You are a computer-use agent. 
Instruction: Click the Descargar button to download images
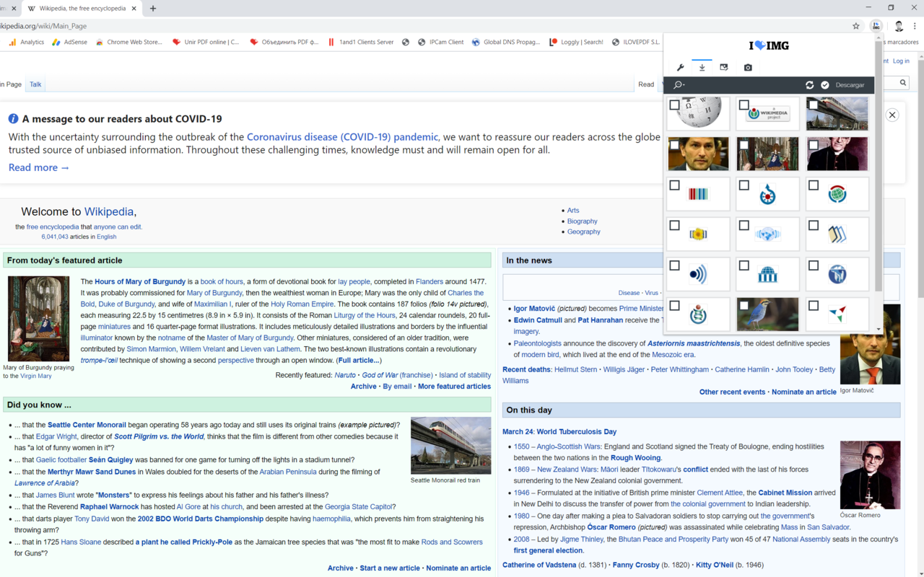pyautogui.click(x=849, y=84)
